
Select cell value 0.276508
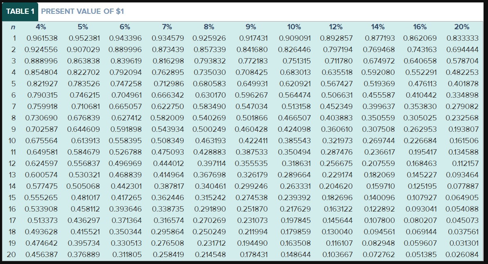tap(168, 243)
